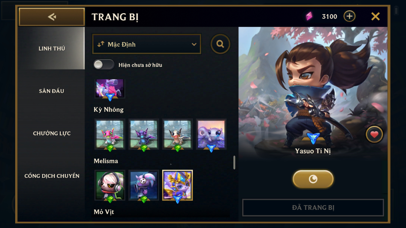406x228 pixels.
Task: Open the Linh Thú tab
Action: [52, 48]
